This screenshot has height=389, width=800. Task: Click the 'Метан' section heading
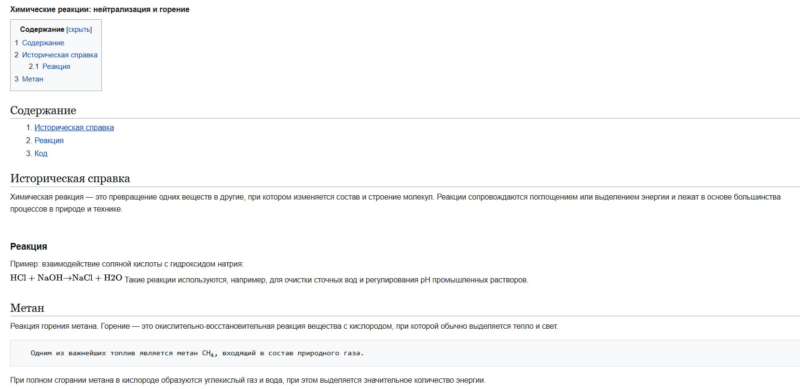click(27, 308)
